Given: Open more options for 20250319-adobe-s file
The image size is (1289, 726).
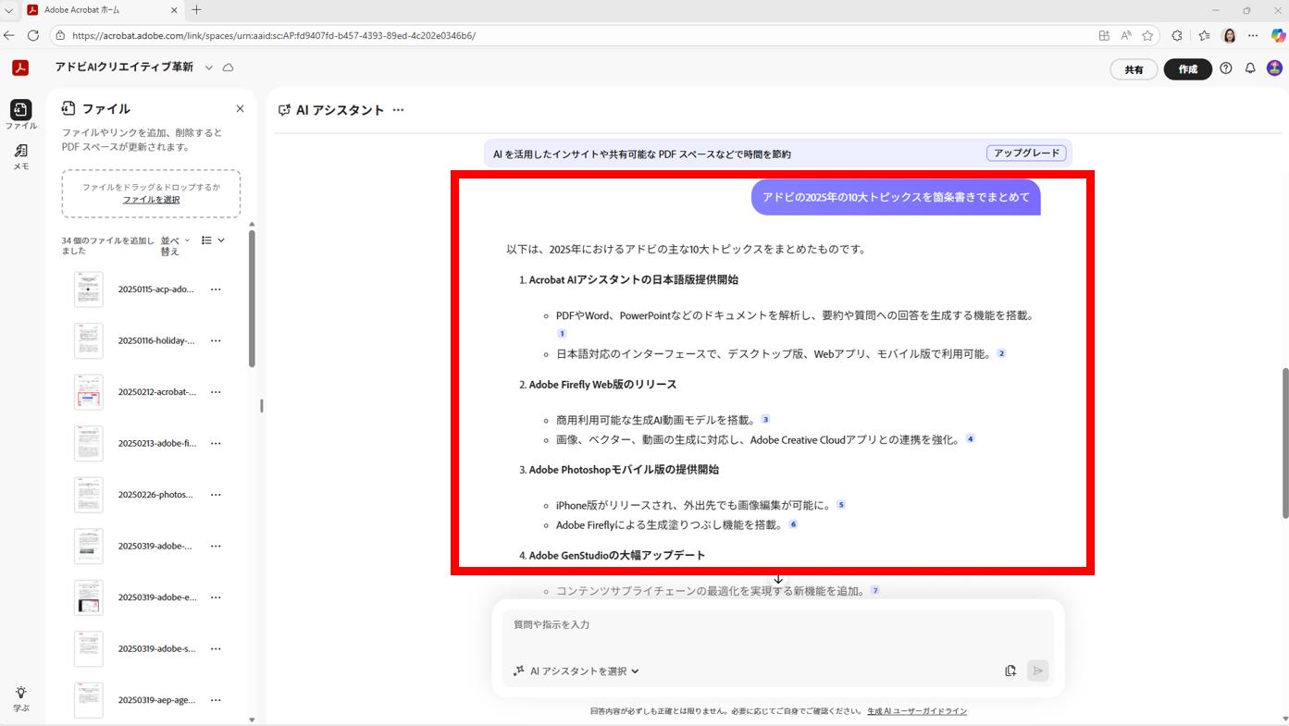Looking at the screenshot, I should click(x=216, y=648).
